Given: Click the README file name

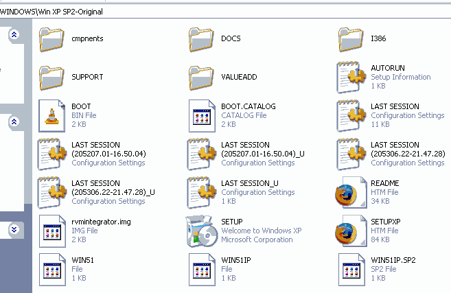Looking at the screenshot, I should pos(385,183).
